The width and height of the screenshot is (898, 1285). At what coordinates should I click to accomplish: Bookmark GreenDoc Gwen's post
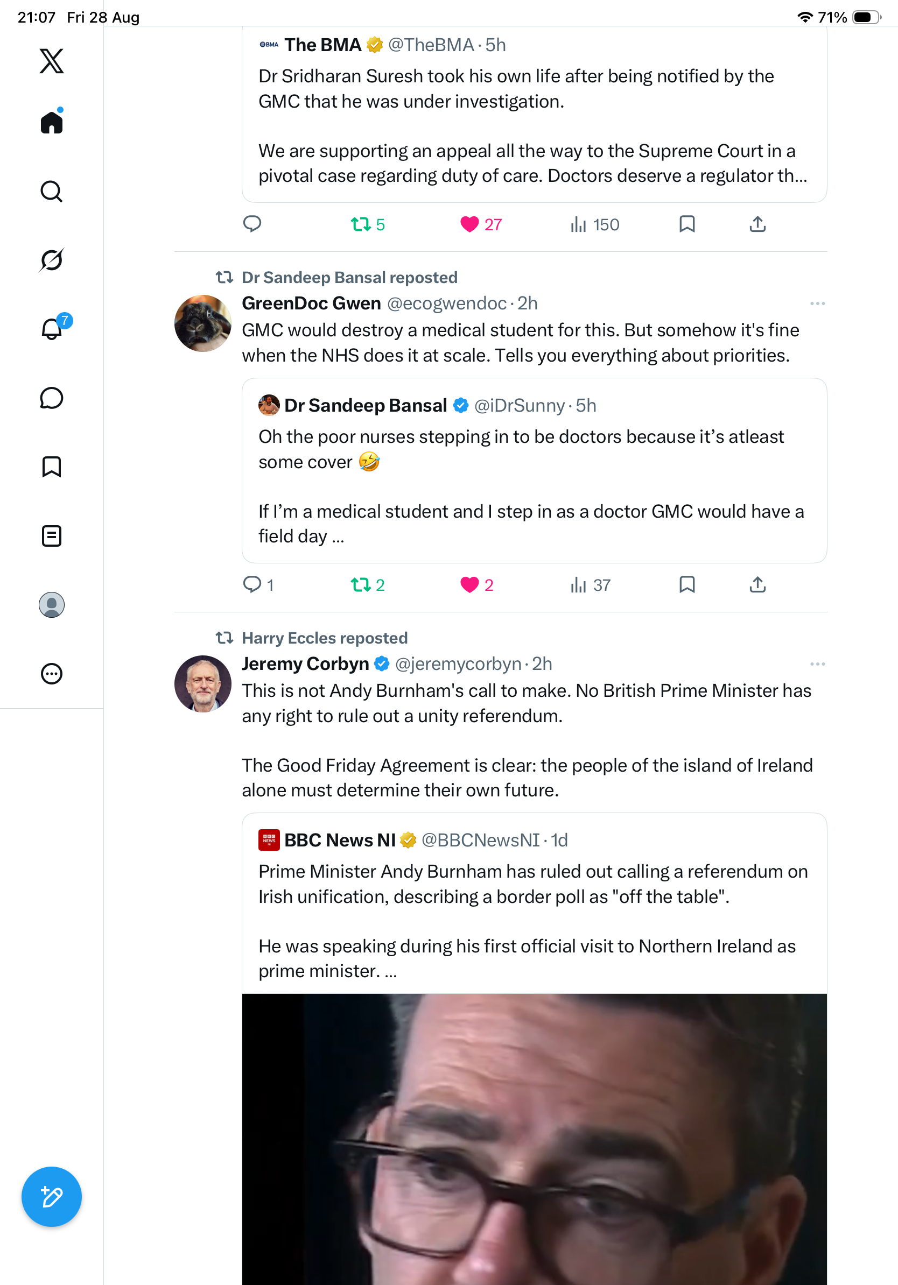[x=687, y=585]
